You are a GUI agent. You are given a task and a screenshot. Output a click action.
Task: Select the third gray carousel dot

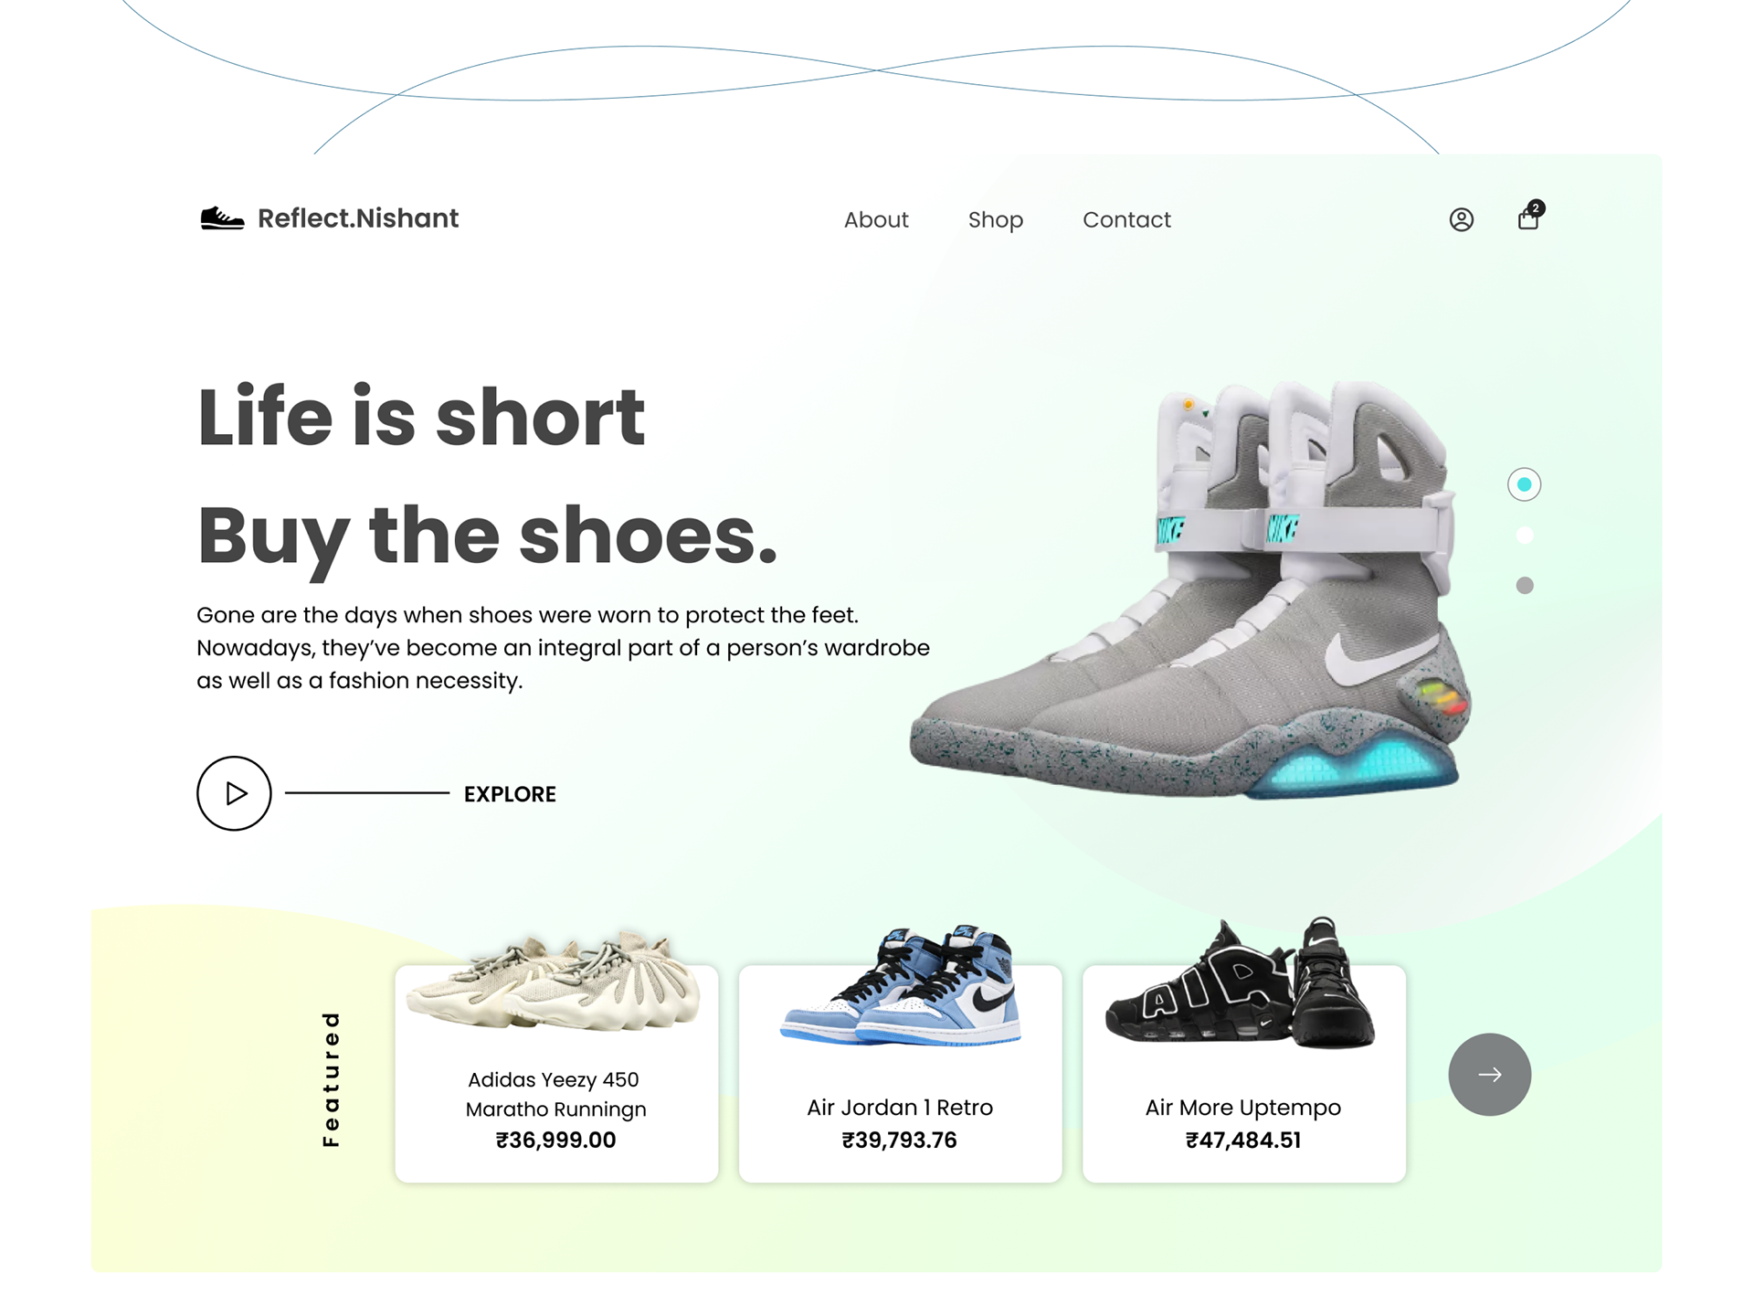[x=1524, y=586]
